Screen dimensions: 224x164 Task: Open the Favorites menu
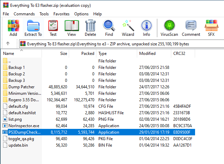click(x=61, y=14)
